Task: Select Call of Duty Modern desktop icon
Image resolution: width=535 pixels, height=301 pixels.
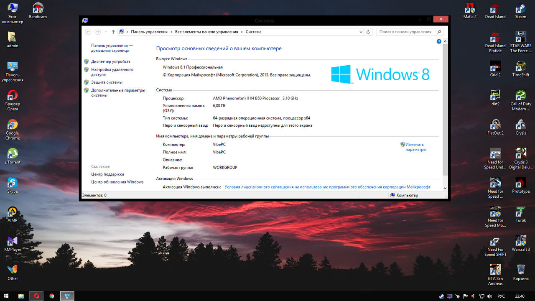Action: pyautogui.click(x=521, y=100)
